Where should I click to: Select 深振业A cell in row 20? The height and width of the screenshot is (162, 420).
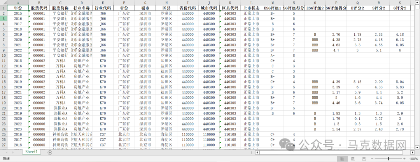(61, 108)
